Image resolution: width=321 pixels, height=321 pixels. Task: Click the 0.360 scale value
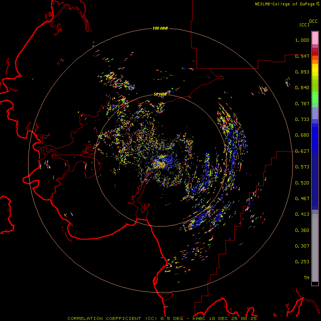tap(302, 230)
